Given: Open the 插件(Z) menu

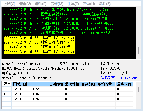Looking at the screenshot, I should (105, 4).
